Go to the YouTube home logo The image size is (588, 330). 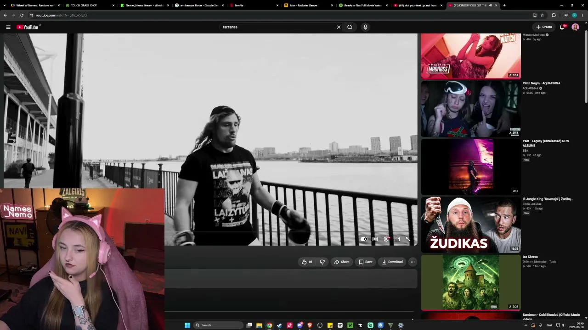[28, 27]
